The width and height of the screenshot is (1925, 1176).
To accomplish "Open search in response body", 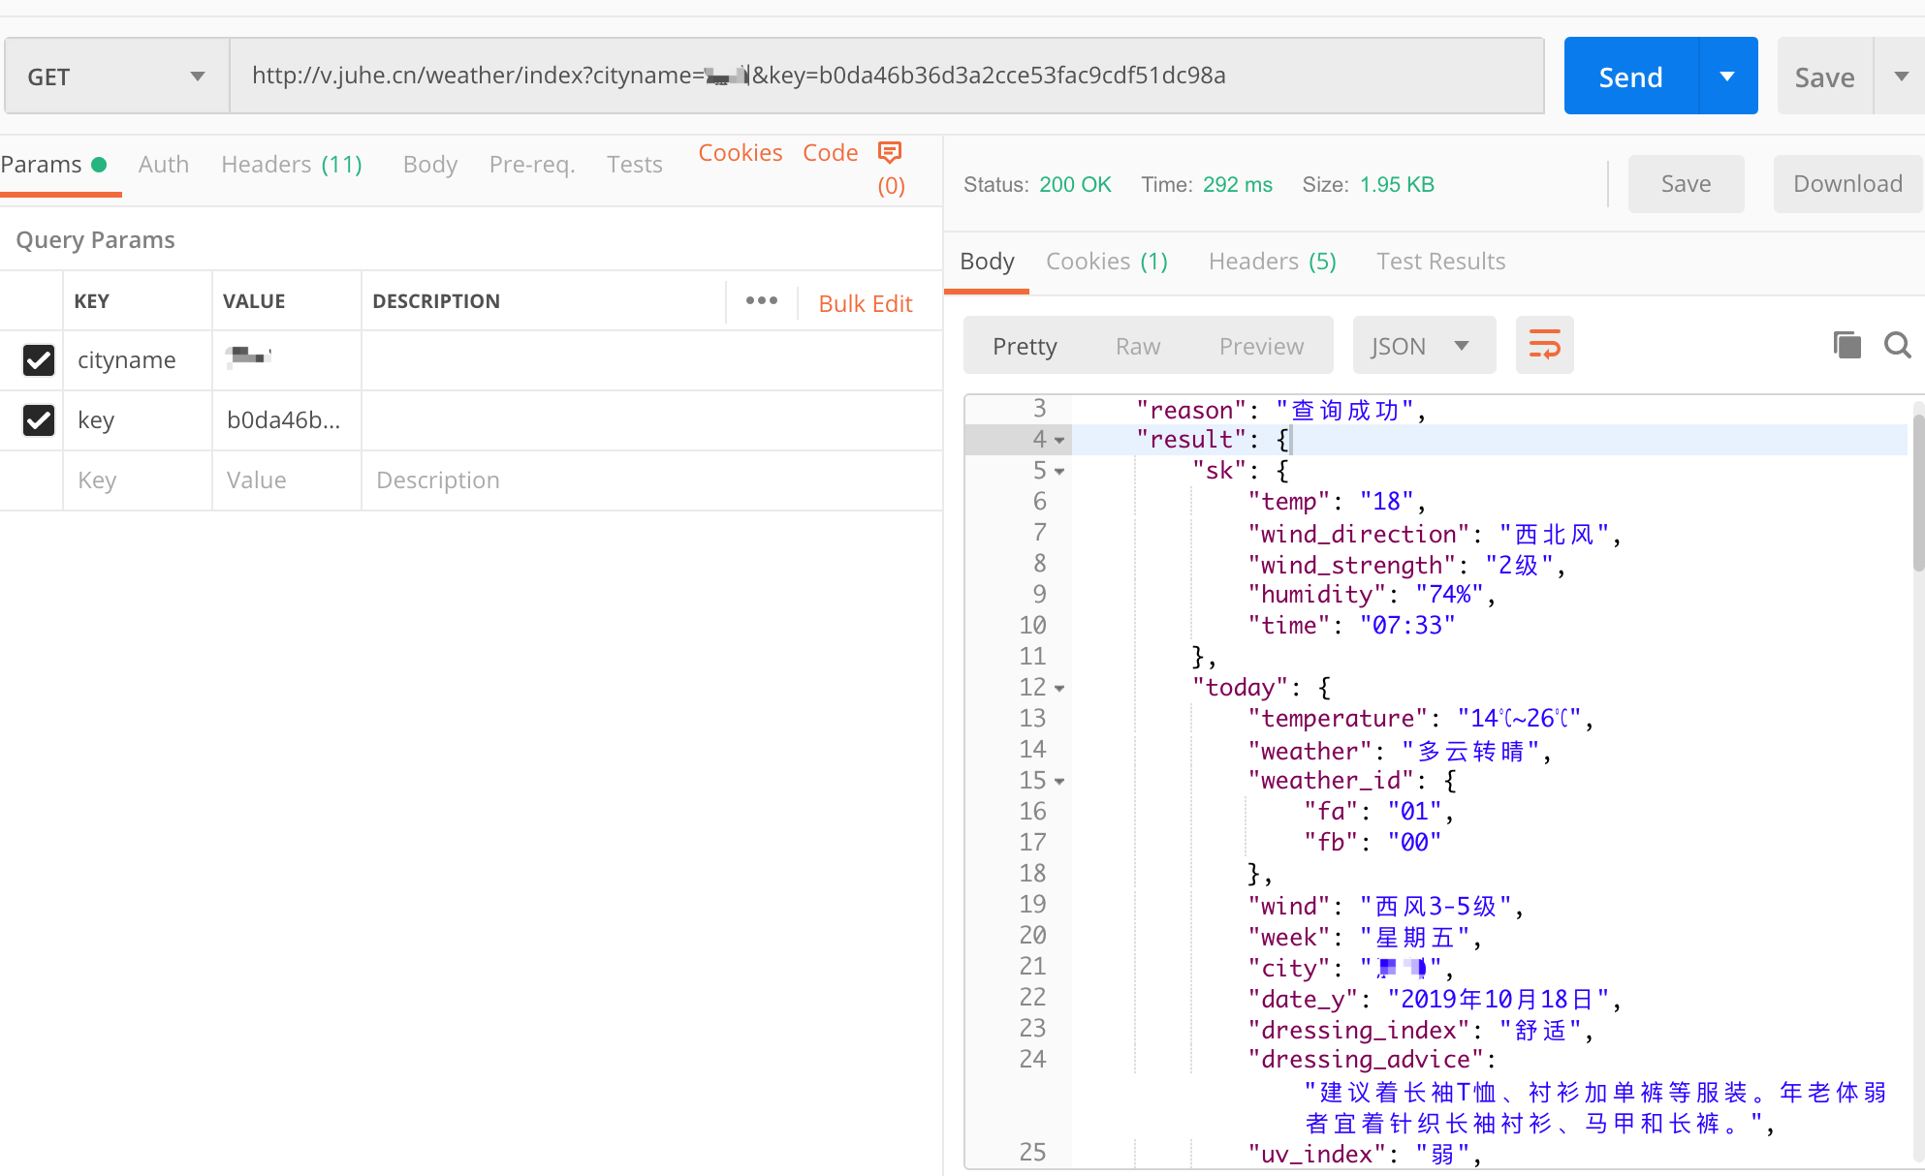I will click(x=1897, y=345).
